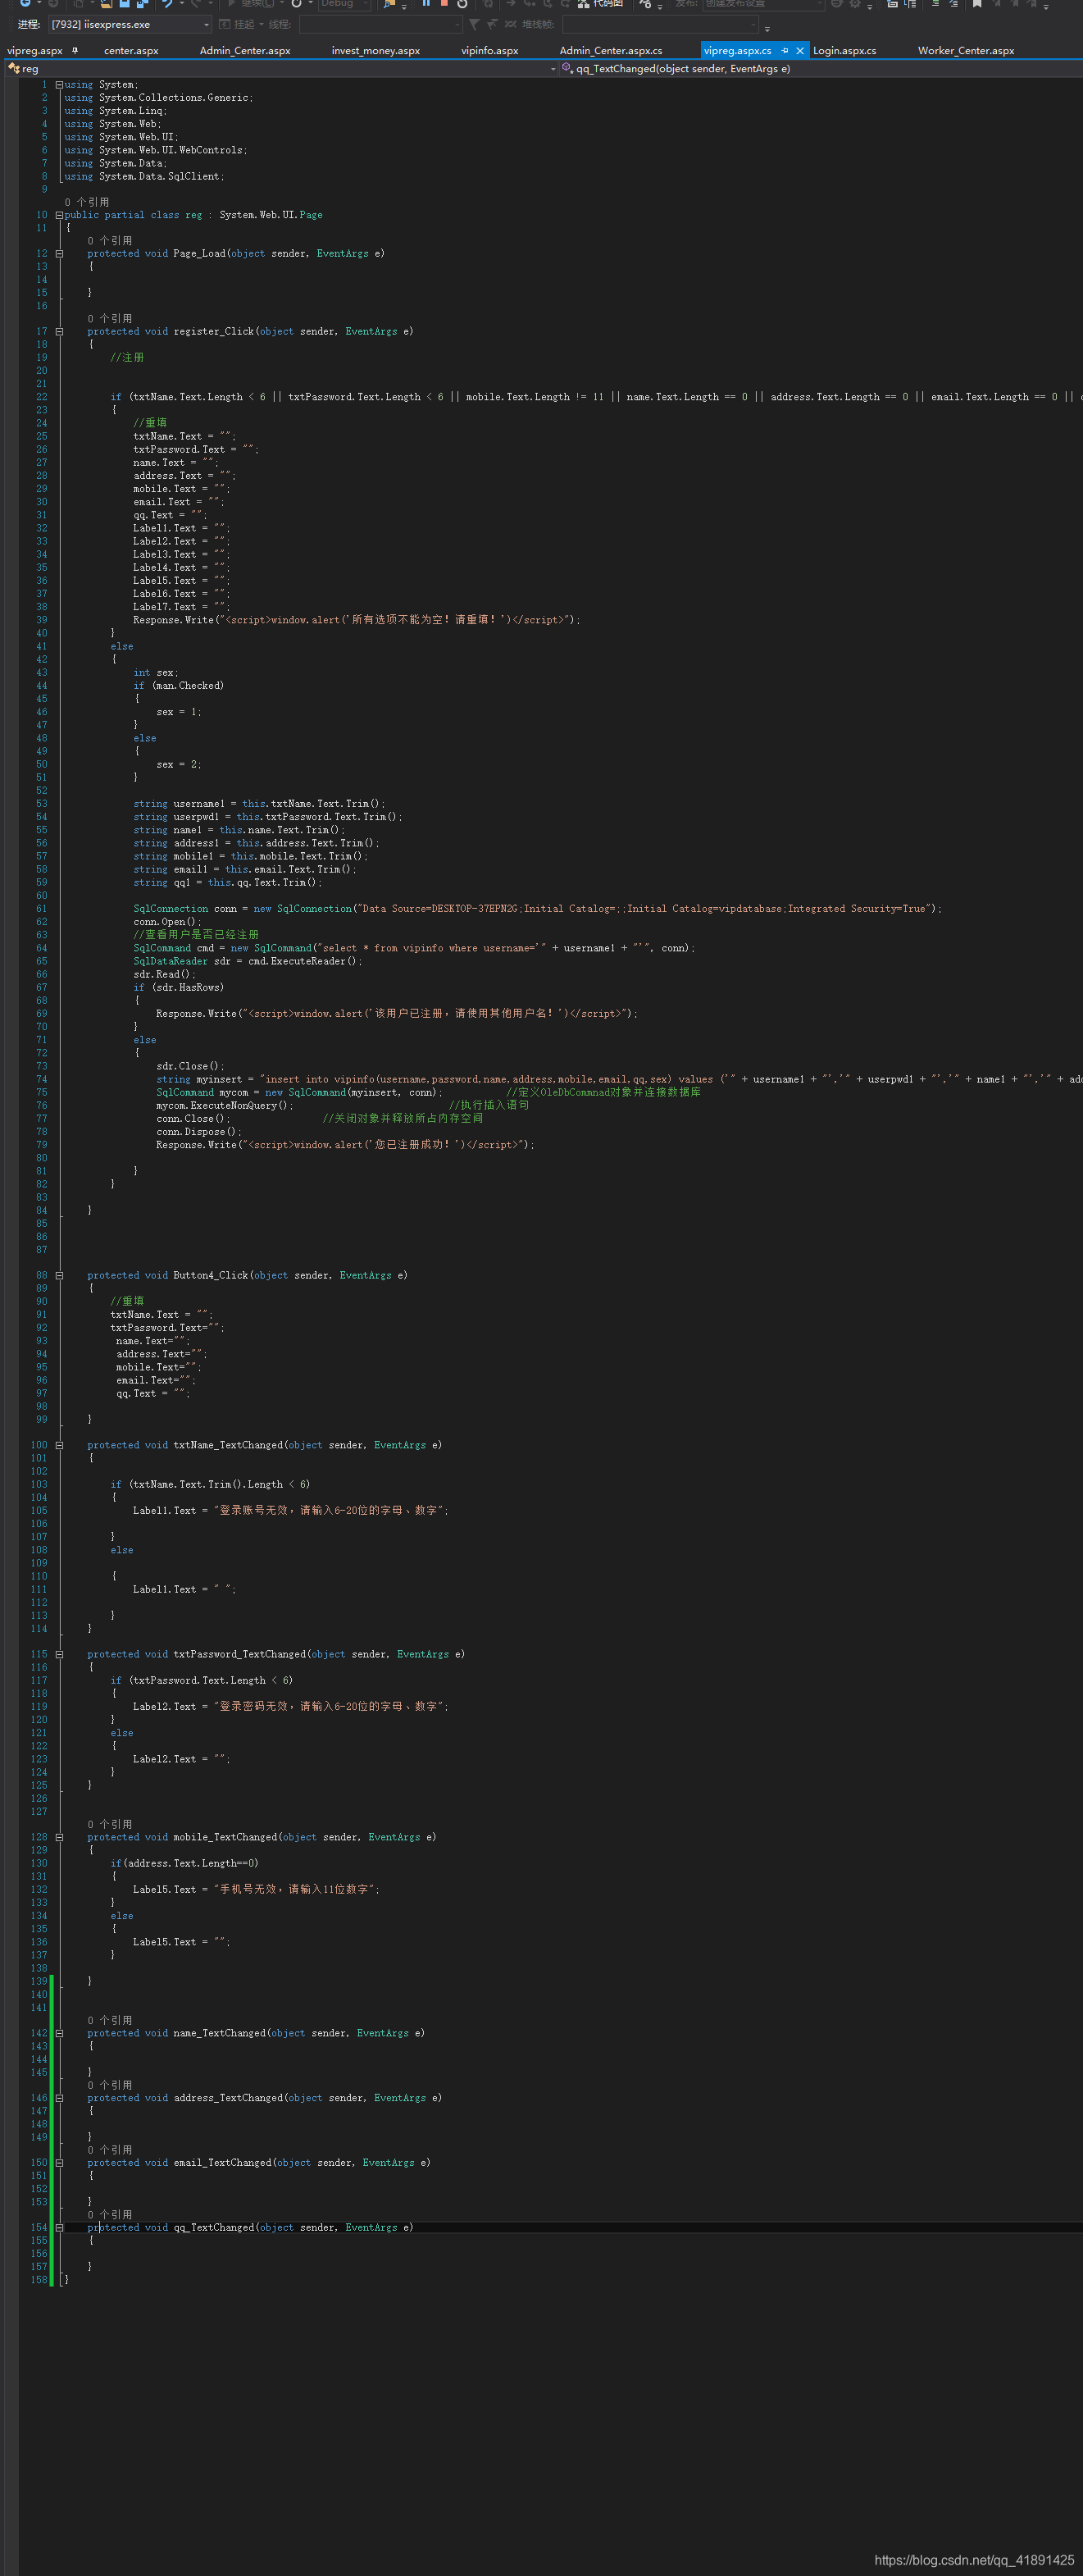Collapse the using directives block at line 1

pos(59,85)
